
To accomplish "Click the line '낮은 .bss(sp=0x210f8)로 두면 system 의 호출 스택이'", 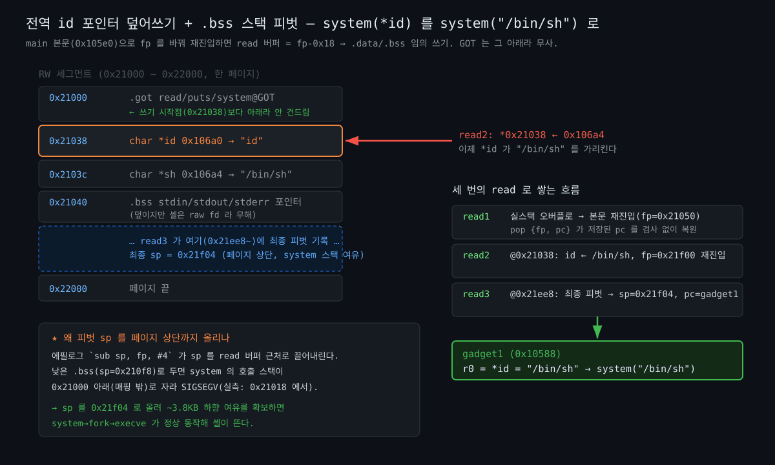I will click(x=168, y=371).
